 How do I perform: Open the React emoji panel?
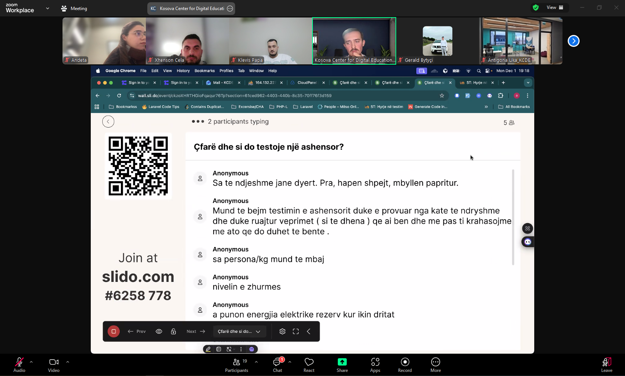[x=309, y=364]
